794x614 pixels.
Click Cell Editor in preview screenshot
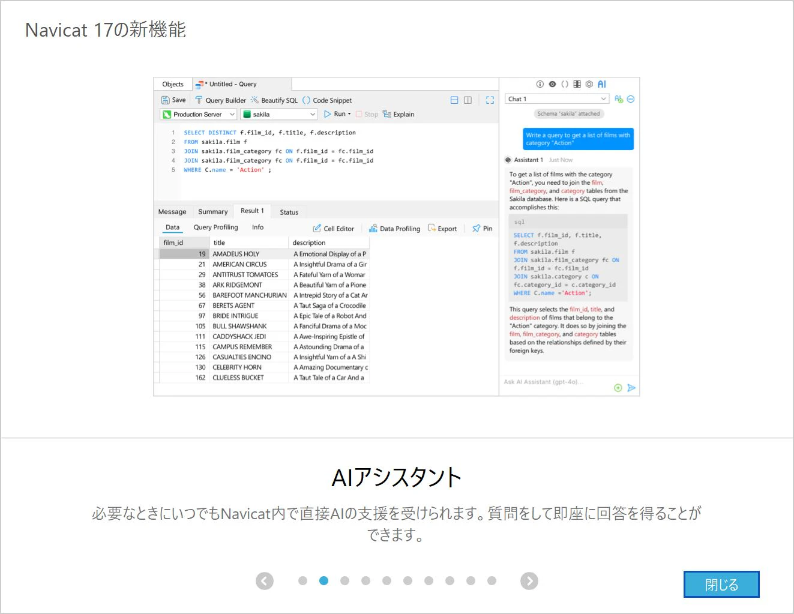click(334, 229)
